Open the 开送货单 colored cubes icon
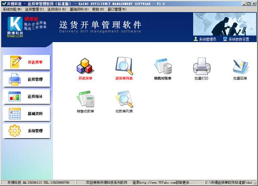The image size is (258, 186). click(85, 66)
